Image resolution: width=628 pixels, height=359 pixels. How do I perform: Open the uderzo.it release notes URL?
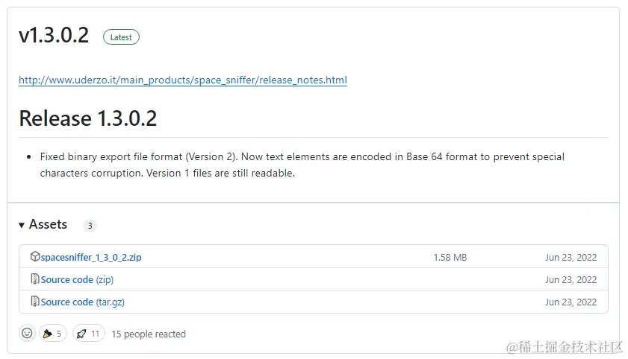[x=182, y=80]
